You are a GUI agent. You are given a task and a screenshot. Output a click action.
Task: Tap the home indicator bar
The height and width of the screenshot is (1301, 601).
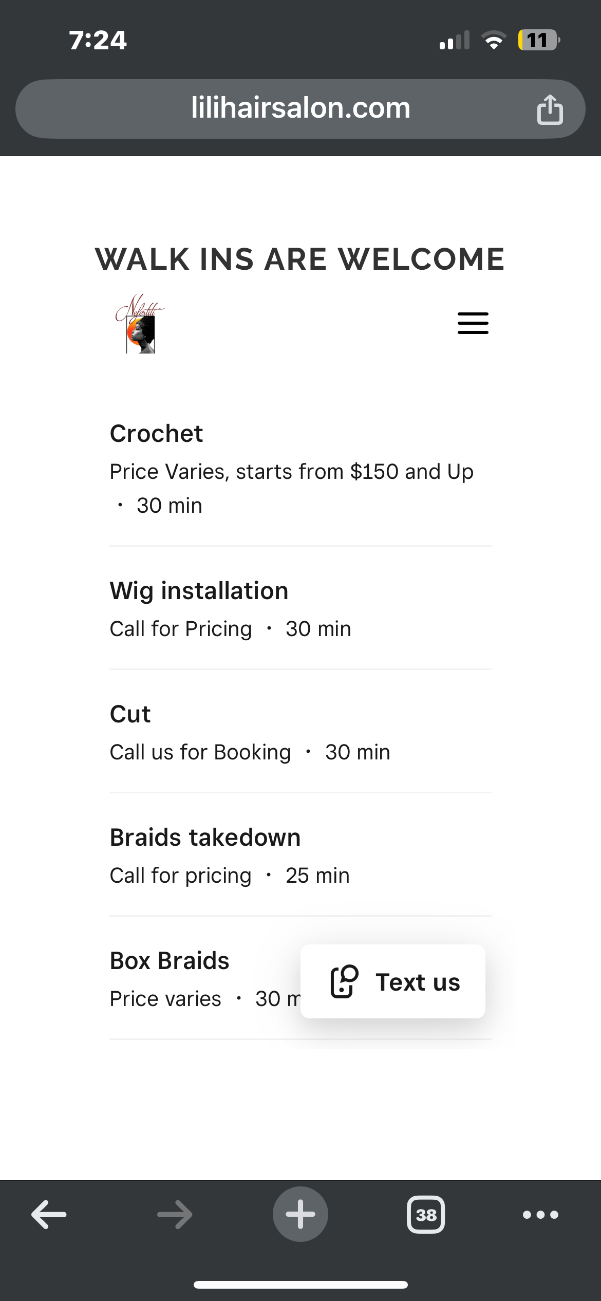coord(300,1285)
